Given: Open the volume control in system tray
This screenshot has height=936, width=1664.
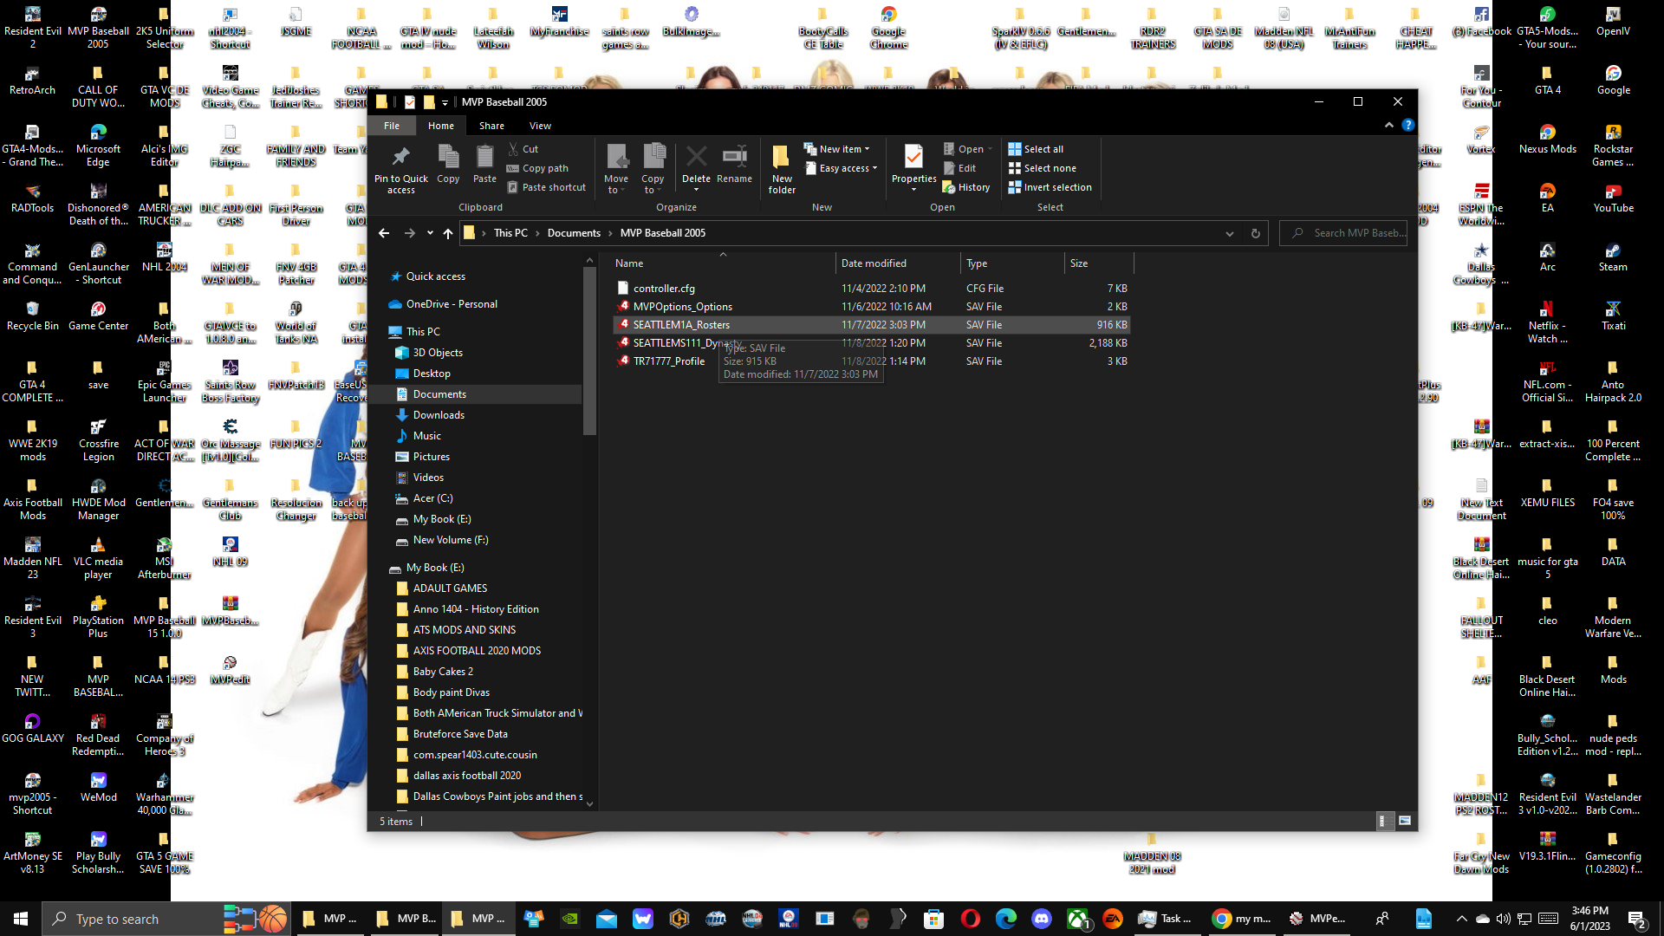Looking at the screenshot, I should [1503, 919].
